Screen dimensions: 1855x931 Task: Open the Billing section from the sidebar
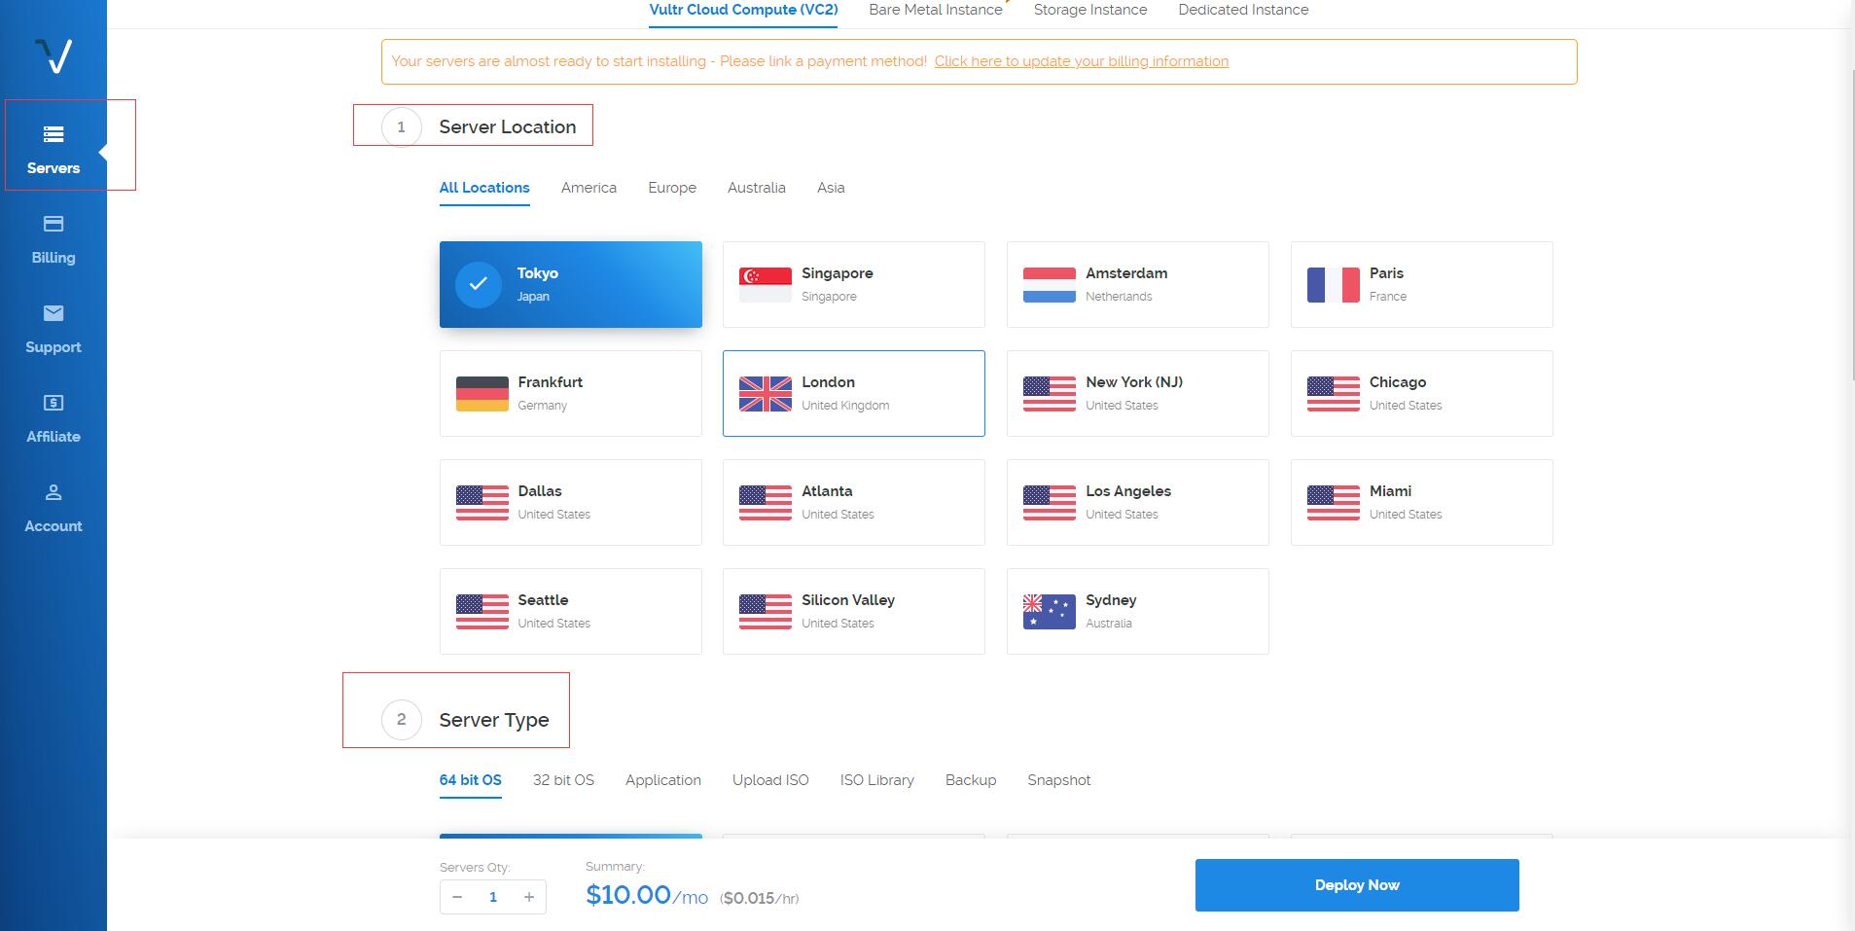click(53, 238)
